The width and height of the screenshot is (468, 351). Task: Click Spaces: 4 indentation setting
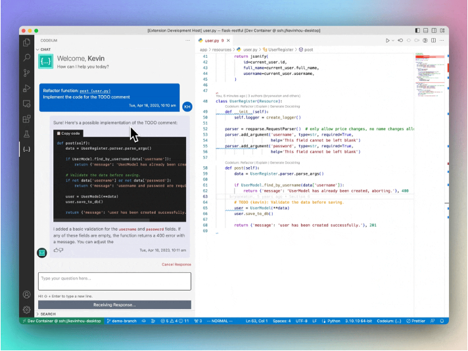pos(281,321)
